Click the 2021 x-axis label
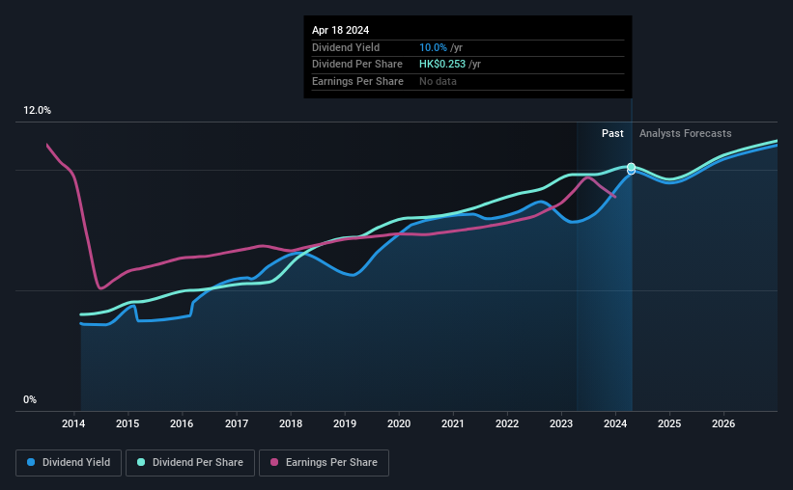 point(453,423)
